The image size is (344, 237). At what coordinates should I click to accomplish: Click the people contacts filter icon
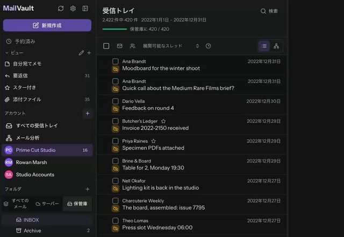(133, 46)
